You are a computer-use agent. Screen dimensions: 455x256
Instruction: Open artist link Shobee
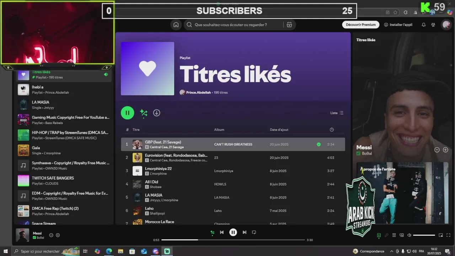pyautogui.click(x=156, y=187)
